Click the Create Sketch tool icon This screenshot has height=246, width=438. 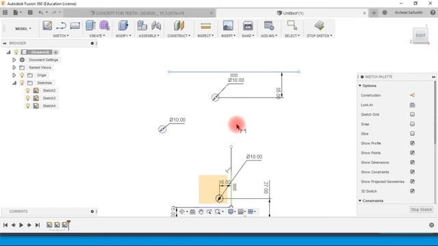47,26
